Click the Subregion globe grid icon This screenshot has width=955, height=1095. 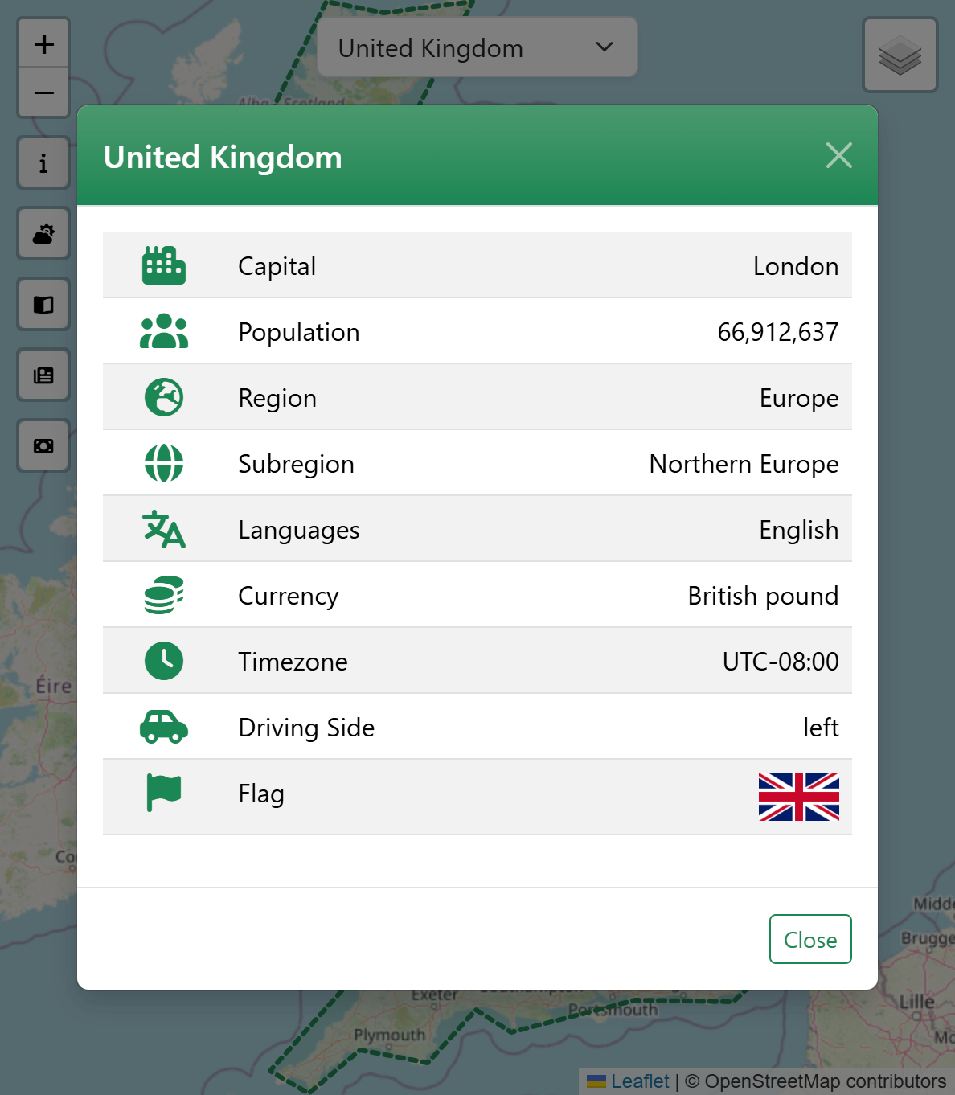pyautogui.click(x=164, y=463)
